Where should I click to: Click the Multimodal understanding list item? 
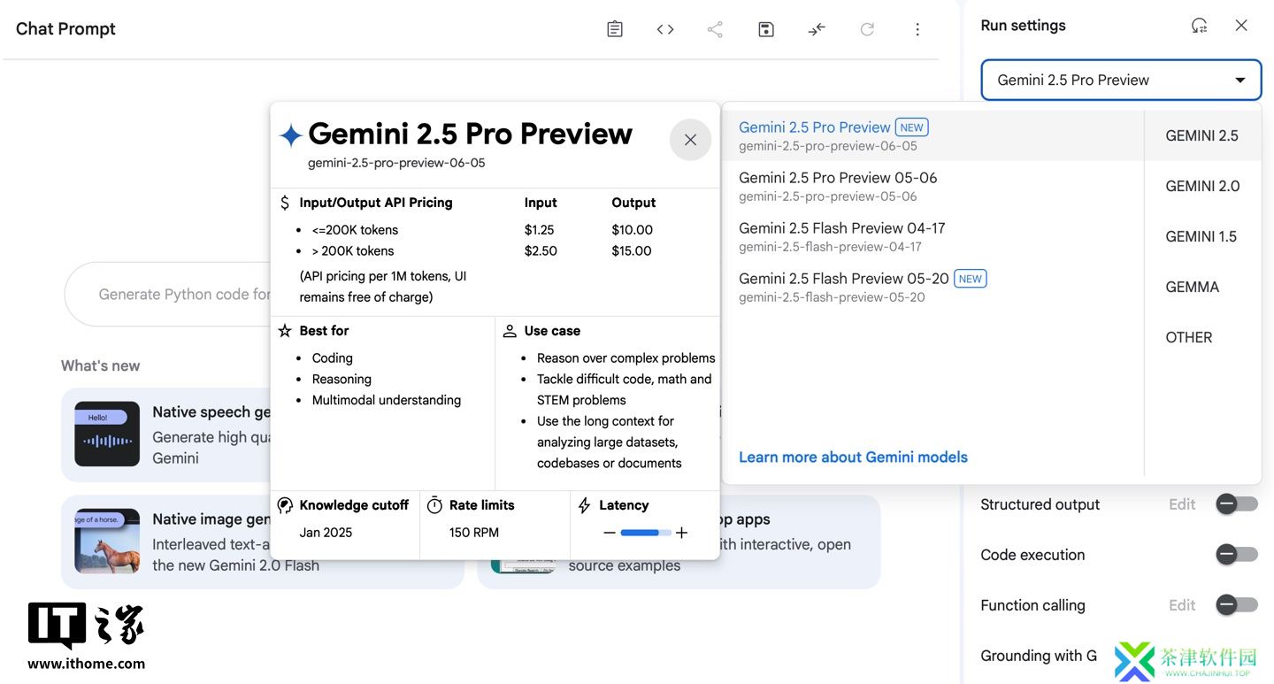pos(387,400)
